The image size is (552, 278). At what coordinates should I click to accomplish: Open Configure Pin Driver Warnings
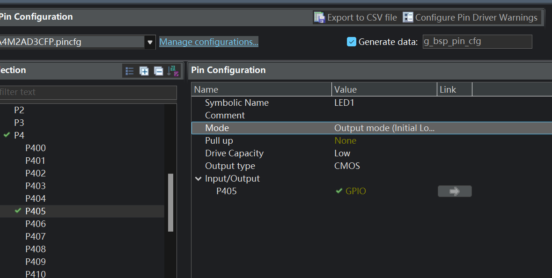coord(471,17)
